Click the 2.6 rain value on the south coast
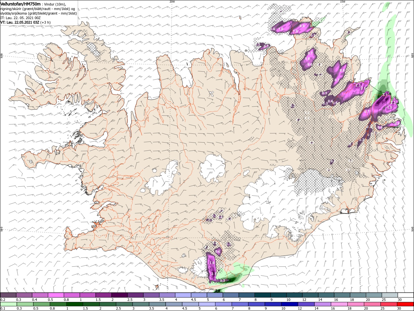414x311 pixels. pos(217,291)
